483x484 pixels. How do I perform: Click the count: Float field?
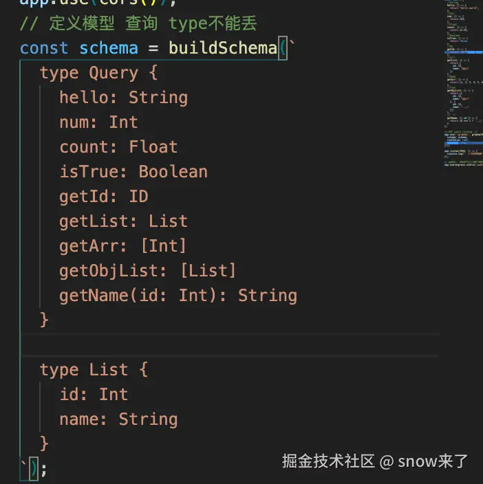tap(118, 147)
